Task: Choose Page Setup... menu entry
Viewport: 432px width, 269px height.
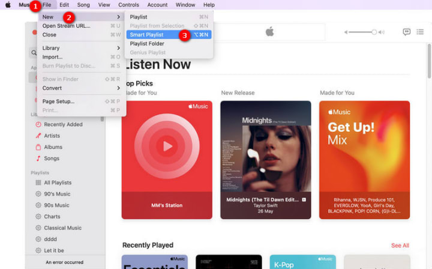Action: 82,101
